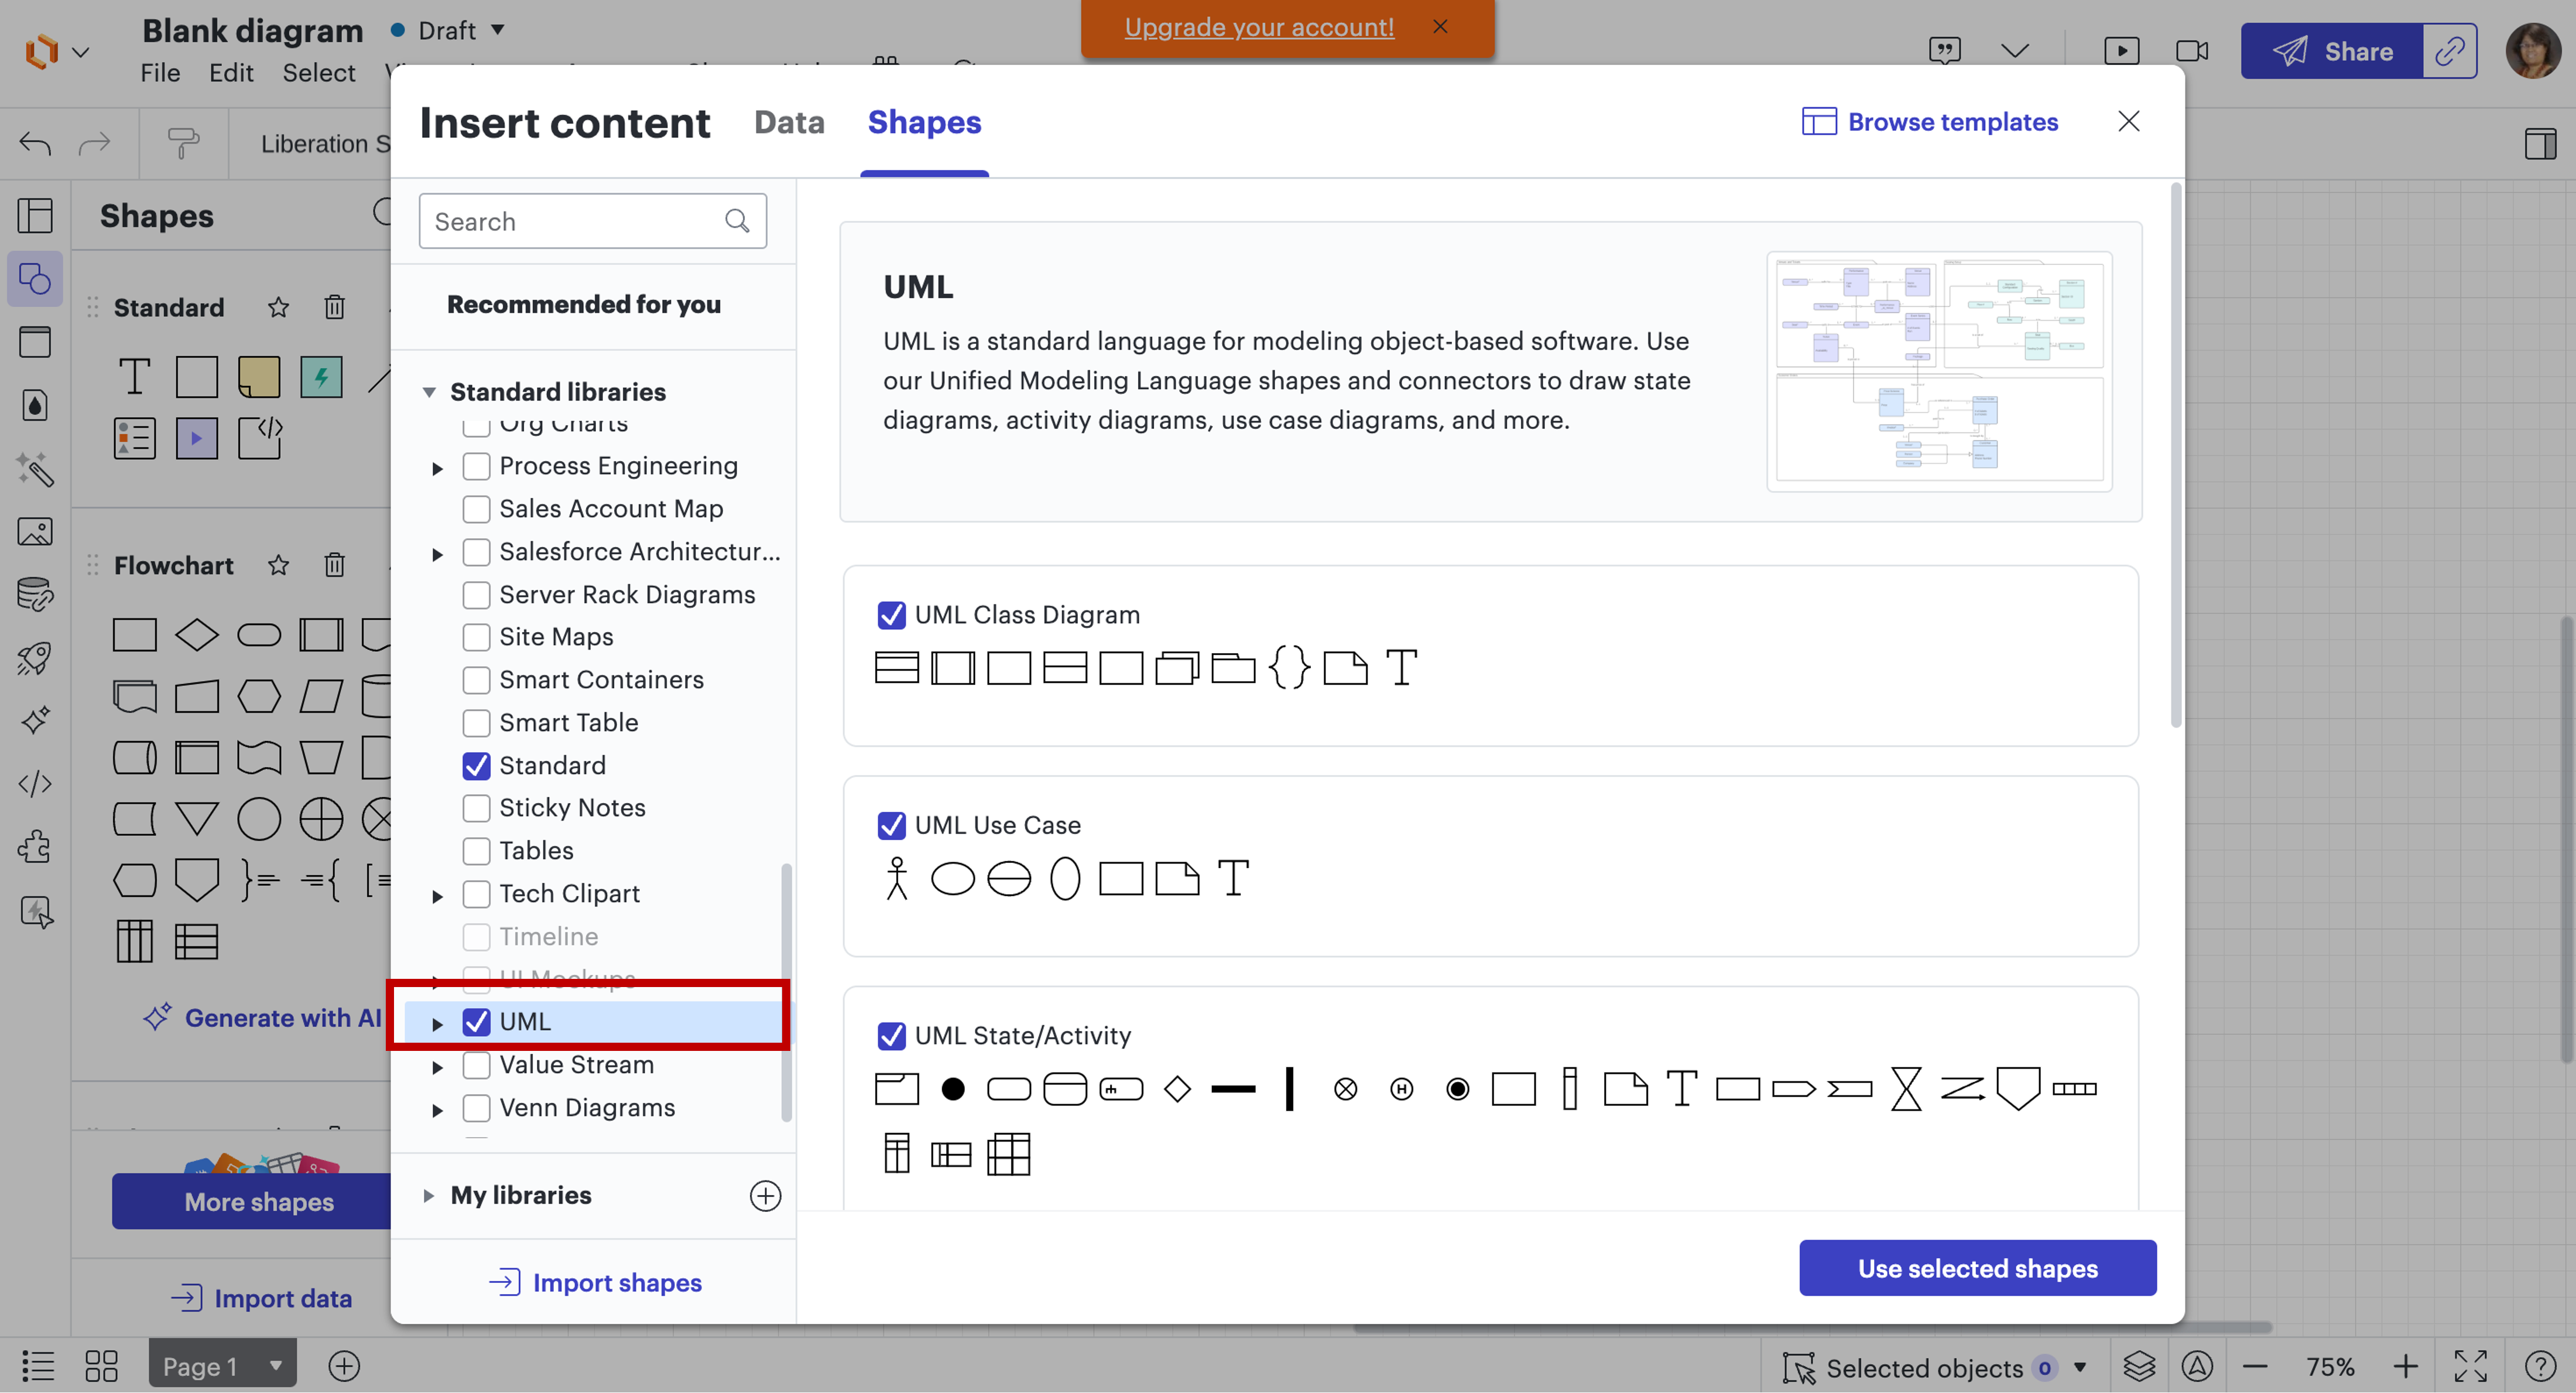The height and width of the screenshot is (1393, 2576).
Task: Expand the My libraries section
Action: (428, 1195)
